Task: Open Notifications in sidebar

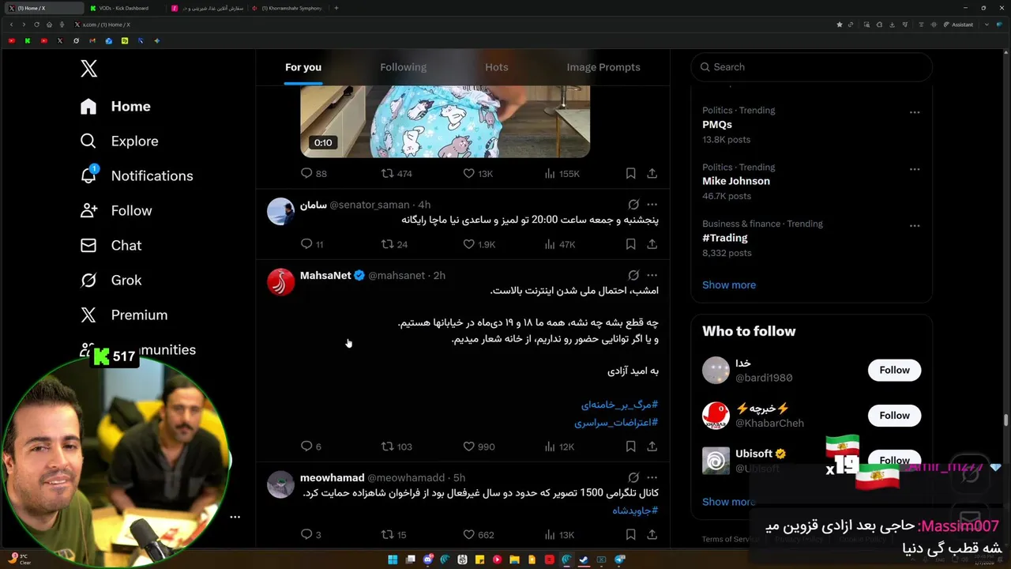Action: click(137, 176)
